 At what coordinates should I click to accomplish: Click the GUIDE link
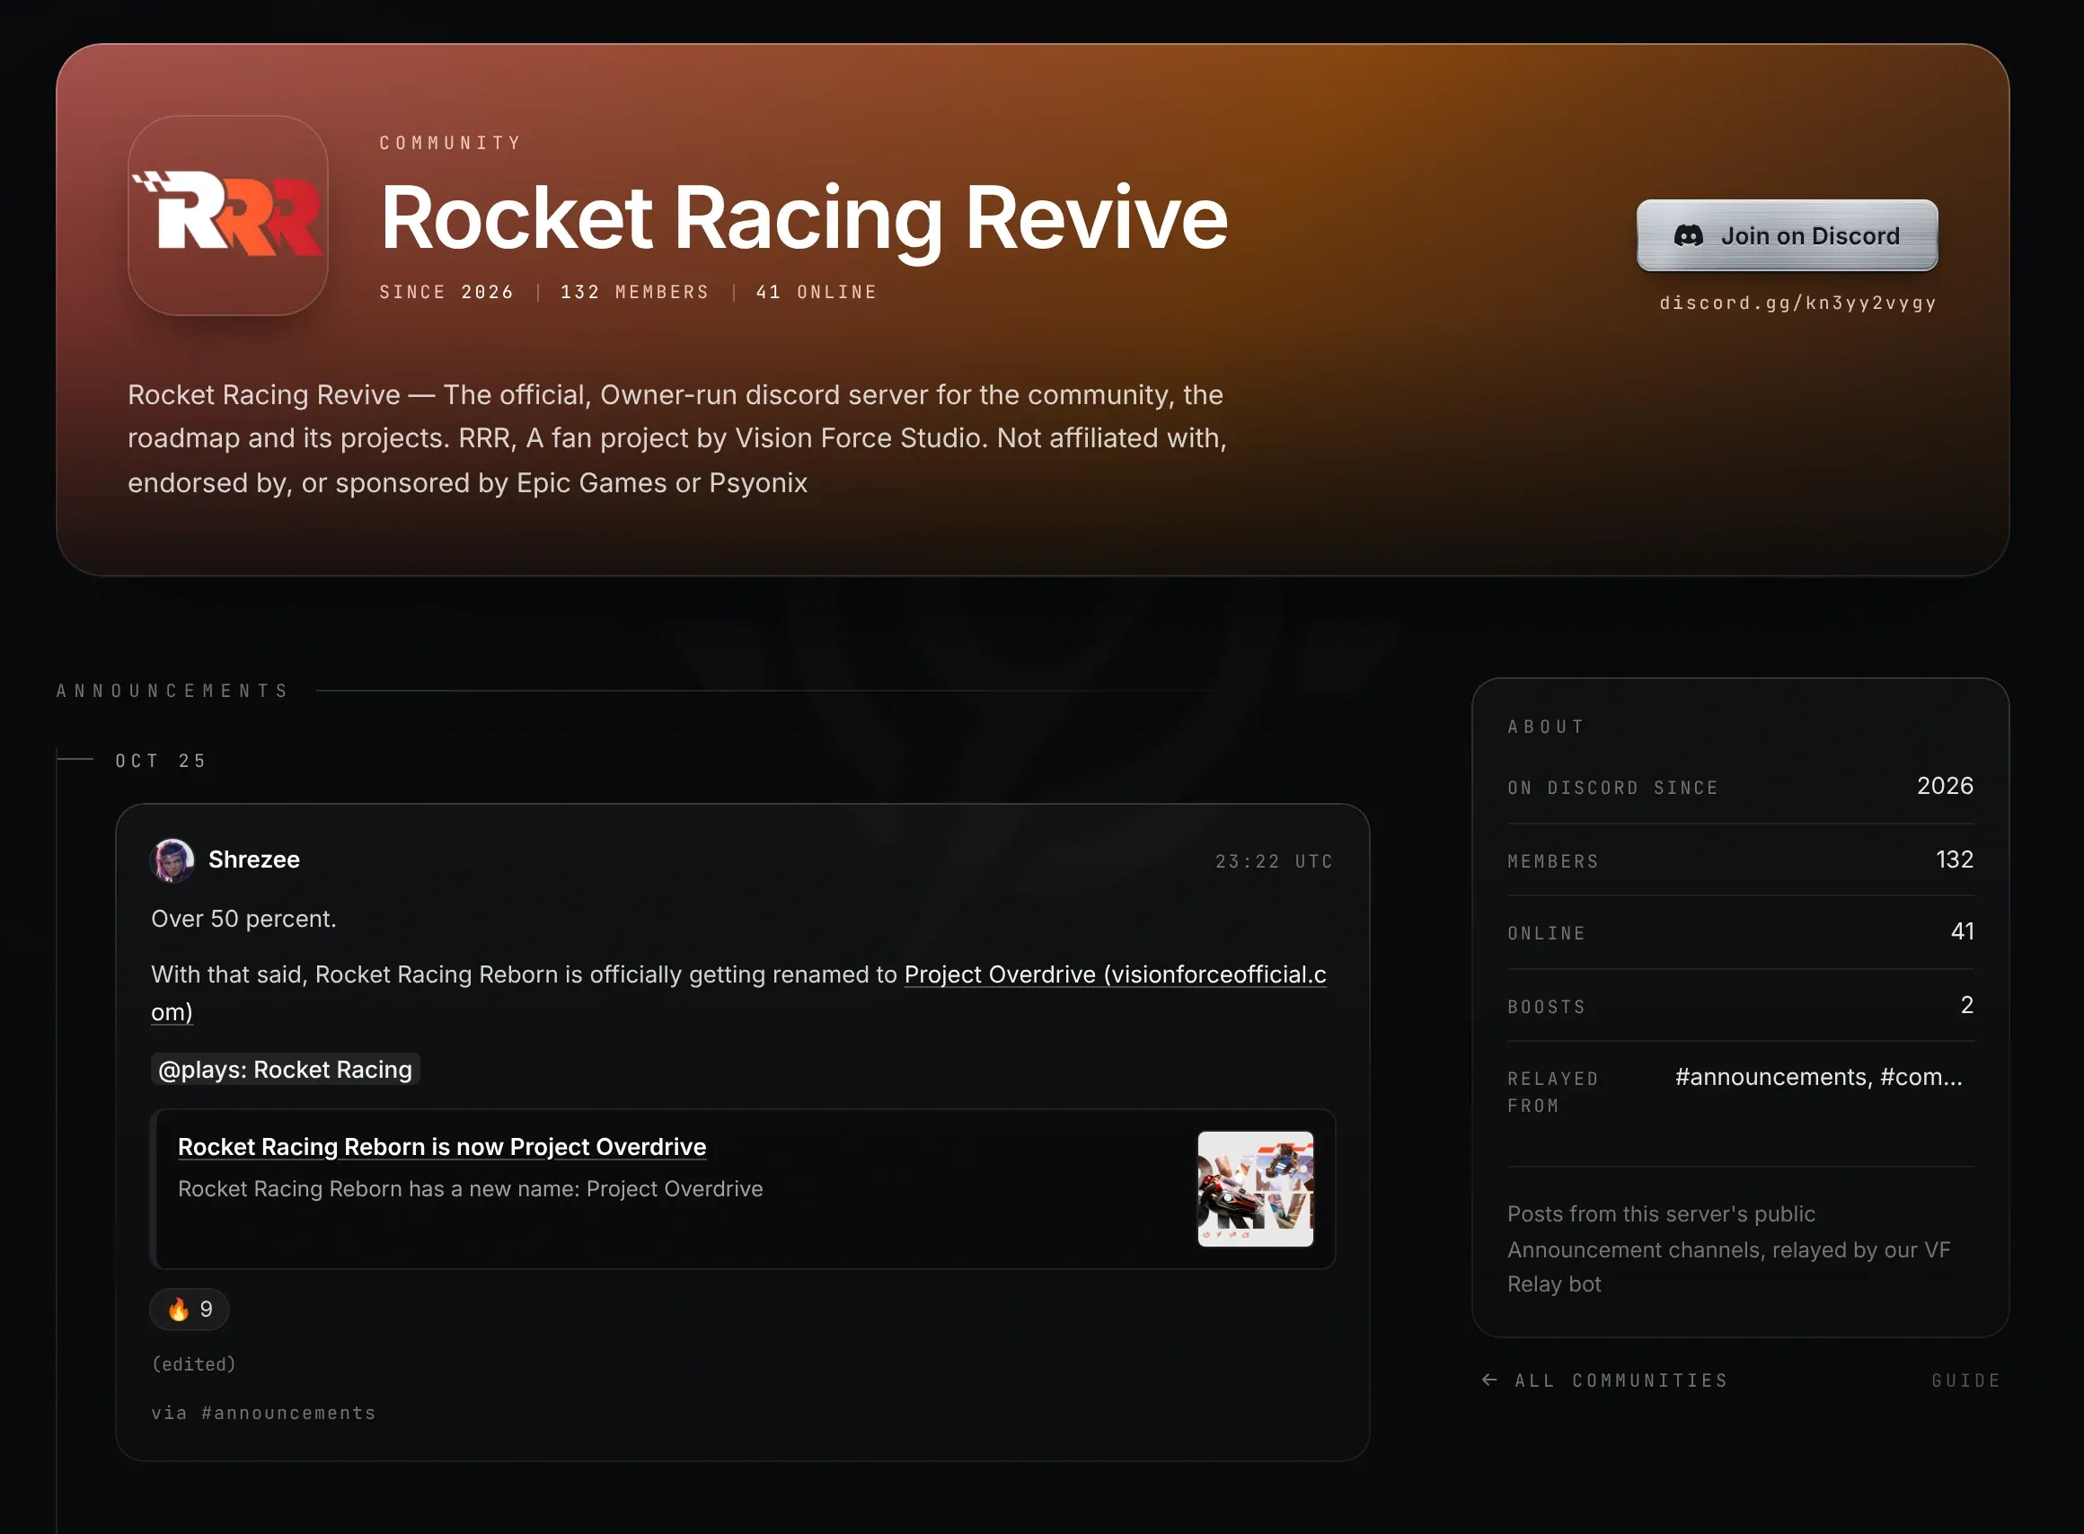point(1966,1380)
